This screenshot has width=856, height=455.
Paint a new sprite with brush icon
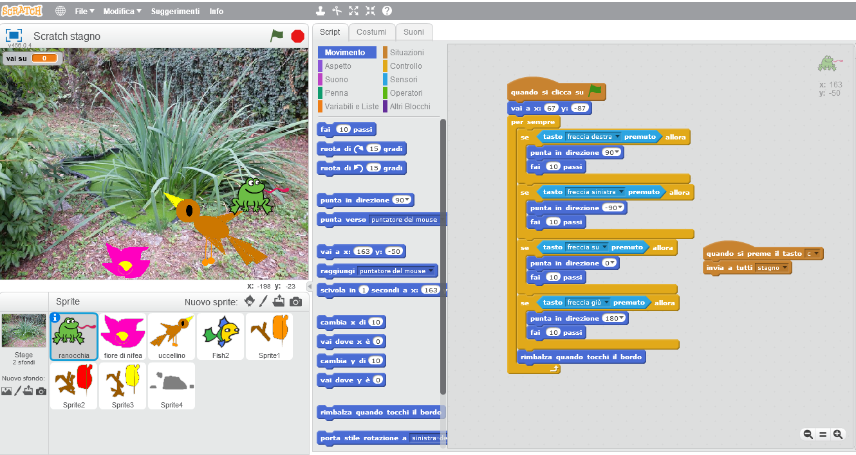(264, 301)
